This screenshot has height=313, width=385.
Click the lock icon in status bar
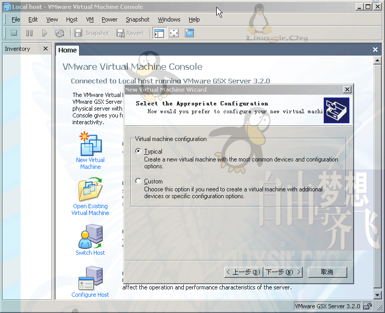(368, 306)
